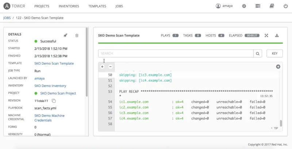This screenshot has width=292, height=149.
Task: Open SKO Demo Scan Template link
Action: click(54, 63)
